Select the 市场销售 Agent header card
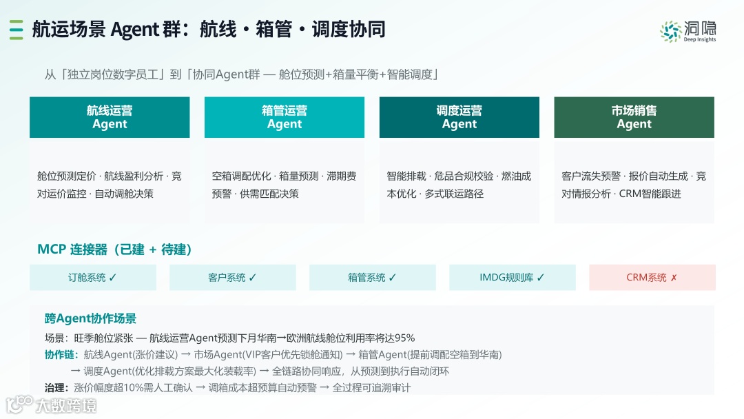This screenshot has width=744, height=419. (x=634, y=117)
